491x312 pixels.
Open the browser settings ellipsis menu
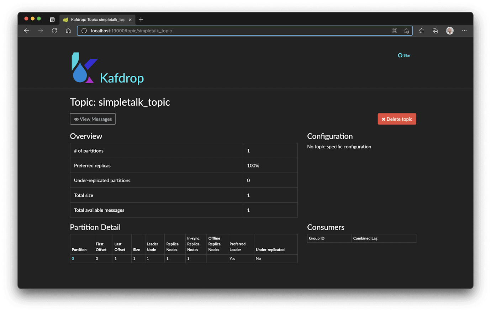pos(464,31)
